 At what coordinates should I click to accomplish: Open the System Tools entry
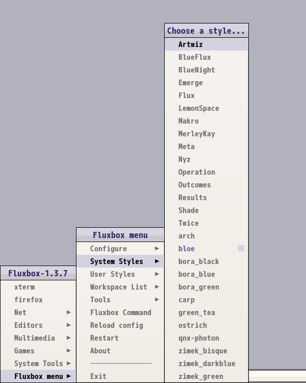click(38, 364)
